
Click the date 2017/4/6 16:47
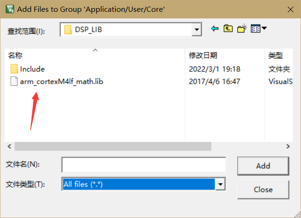pos(214,81)
